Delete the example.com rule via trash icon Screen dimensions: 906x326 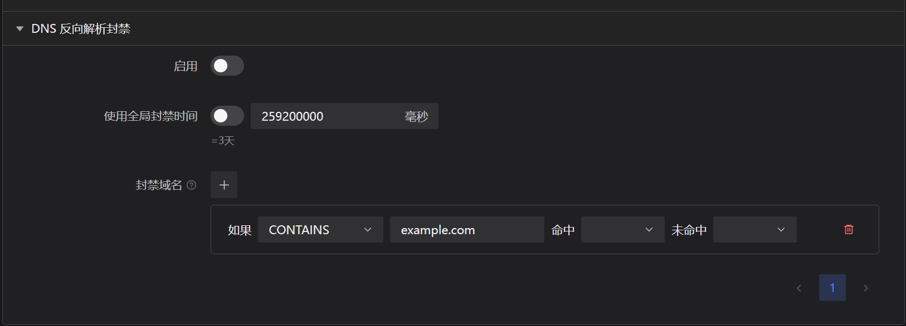pos(849,229)
